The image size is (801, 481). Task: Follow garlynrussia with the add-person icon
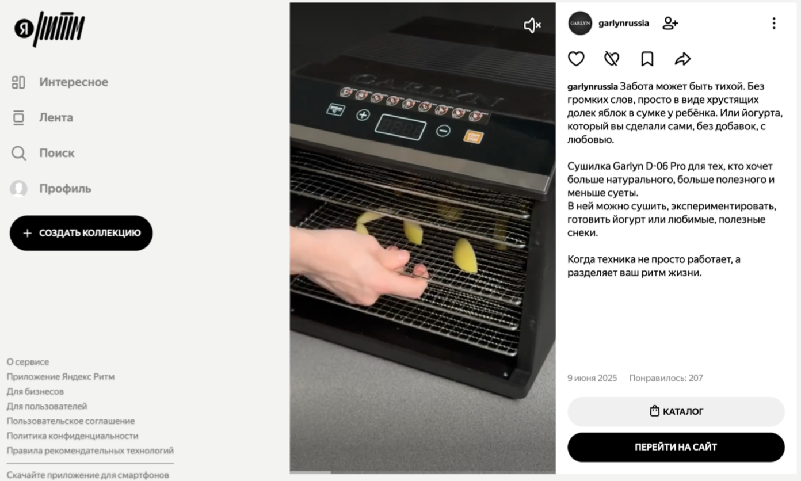[670, 23]
